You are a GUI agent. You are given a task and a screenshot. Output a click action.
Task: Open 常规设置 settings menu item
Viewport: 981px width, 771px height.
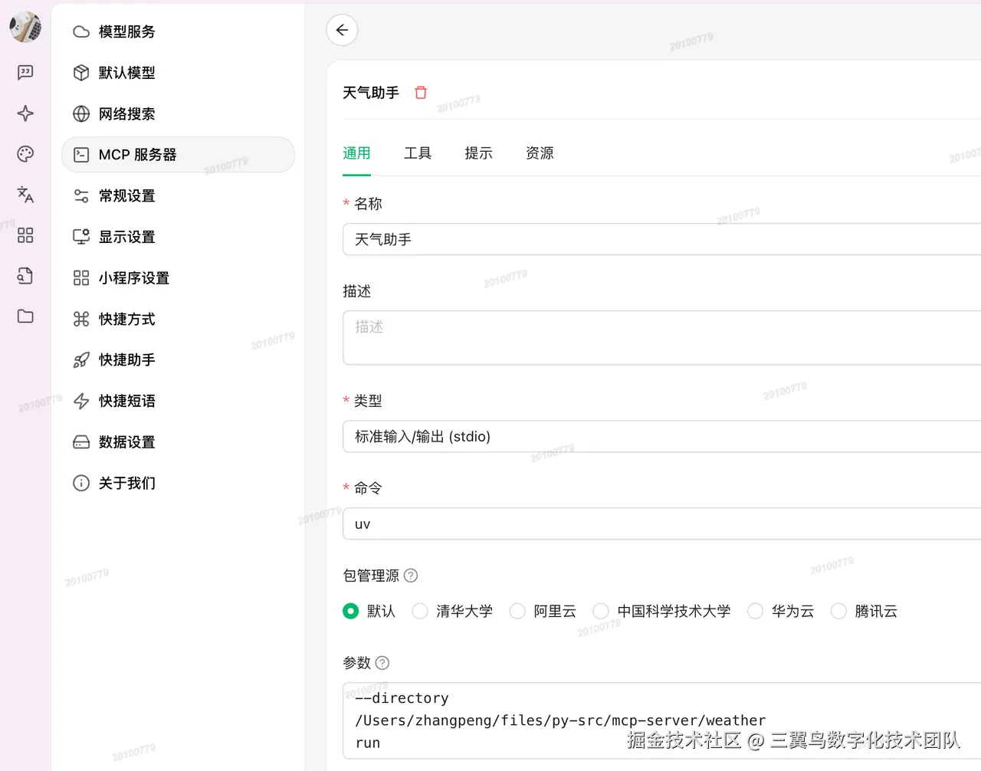pos(178,196)
